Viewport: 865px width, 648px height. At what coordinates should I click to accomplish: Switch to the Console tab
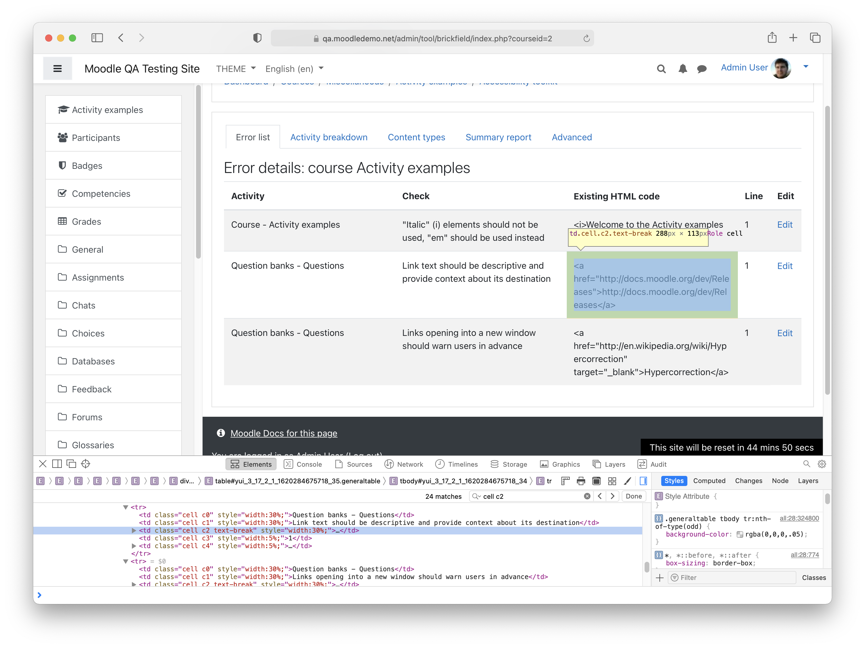click(303, 465)
